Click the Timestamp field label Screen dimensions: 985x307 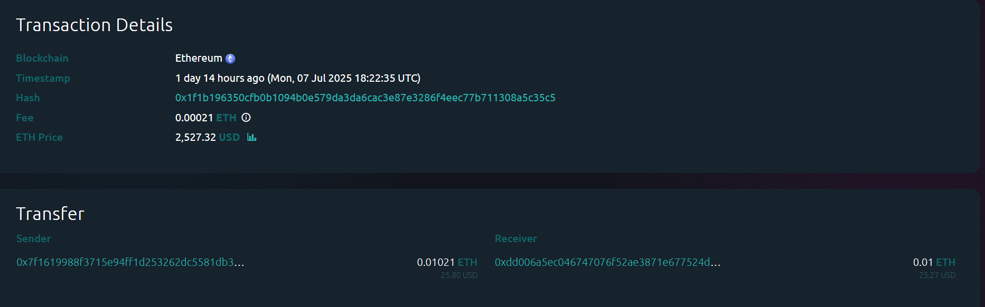tap(43, 78)
